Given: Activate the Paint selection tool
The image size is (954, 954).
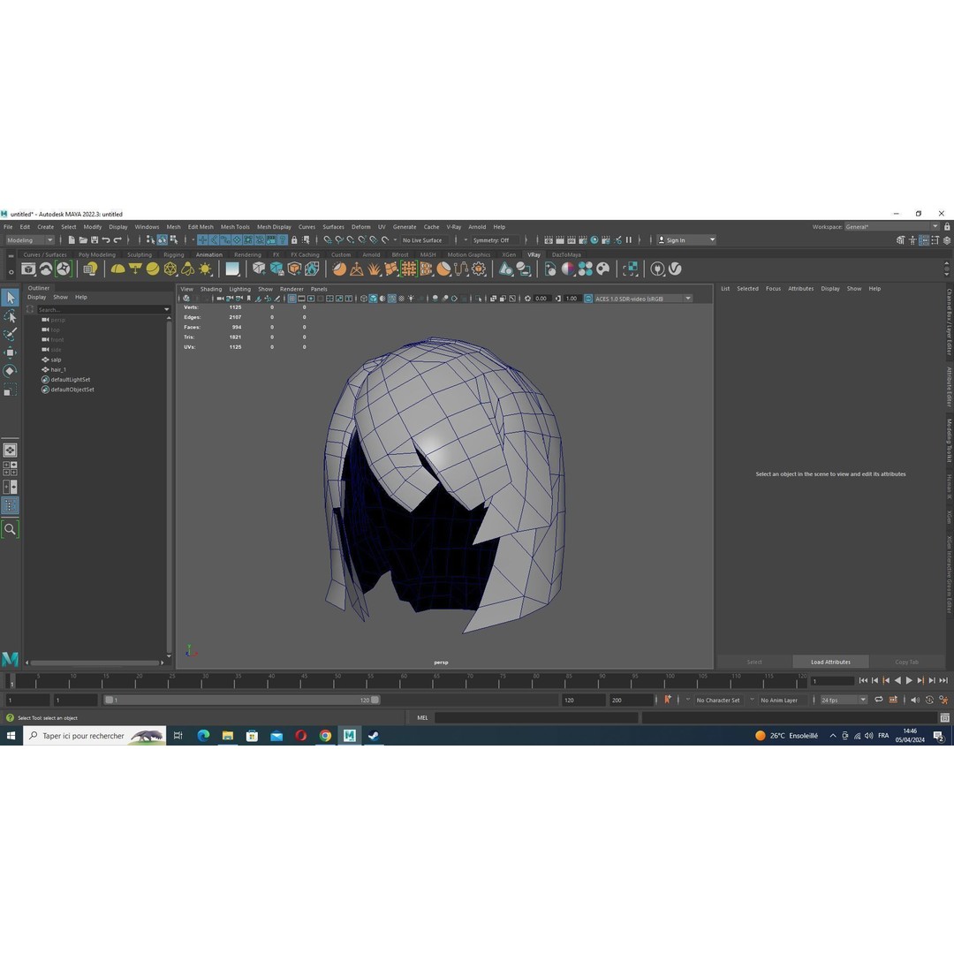Looking at the screenshot, I should point(11,334).
